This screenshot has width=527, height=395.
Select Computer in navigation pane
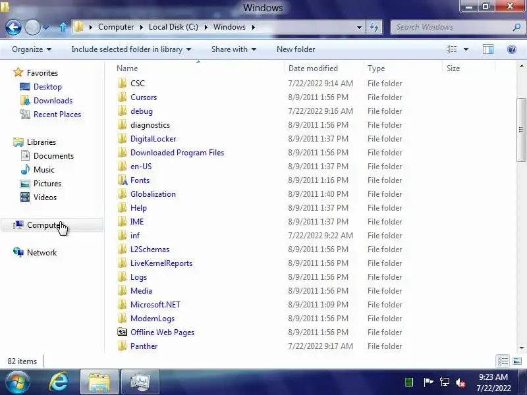52,225
